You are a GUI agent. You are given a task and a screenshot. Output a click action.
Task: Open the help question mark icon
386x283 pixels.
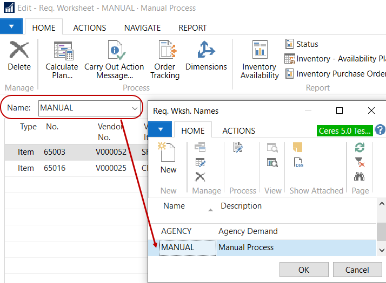tap(380, 130)
